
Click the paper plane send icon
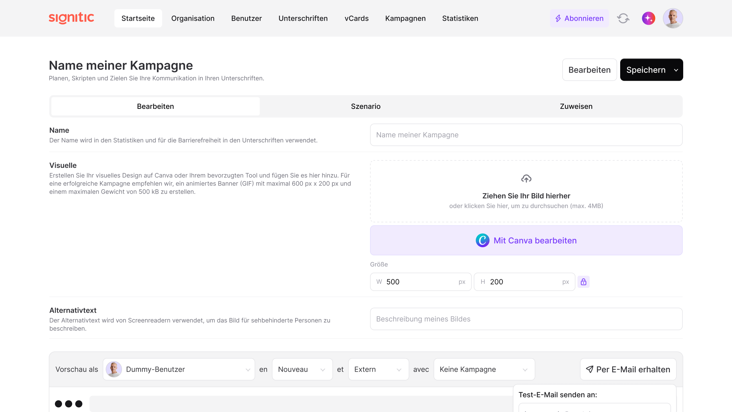(x=590, y=369)
